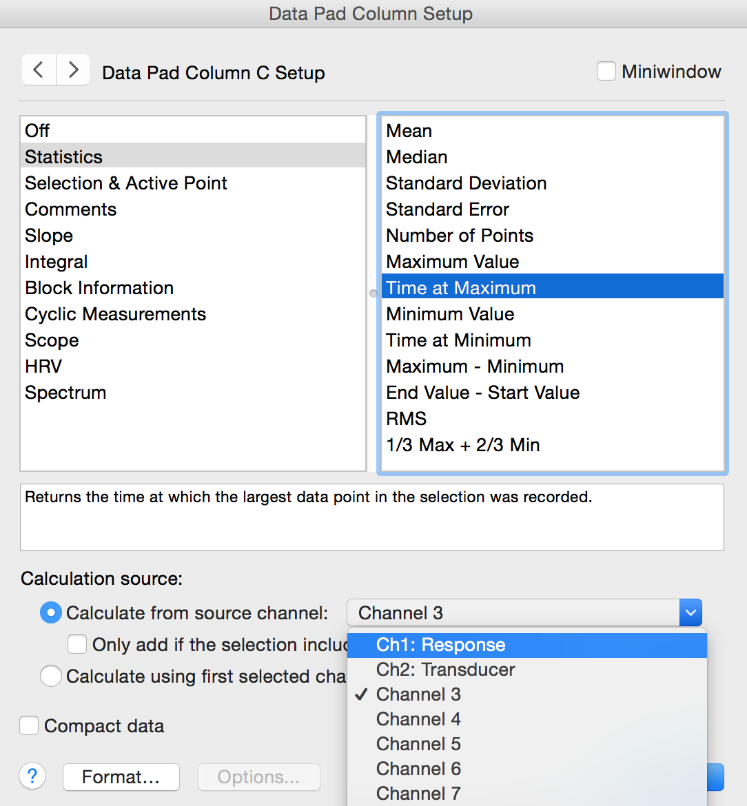Toggle 'Only add if the selection' checkbox
This screenshot has width=747, height=806.
pos(77,645)
